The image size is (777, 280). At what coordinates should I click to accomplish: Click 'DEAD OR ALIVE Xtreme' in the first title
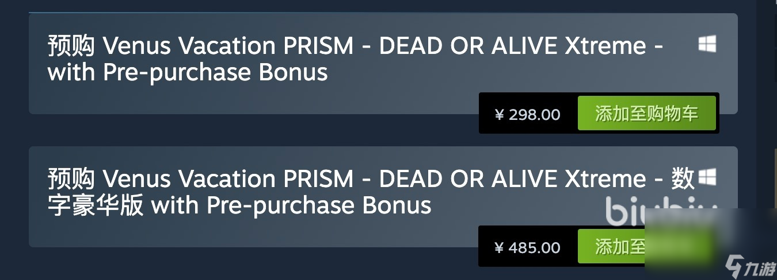coord(513,46)
